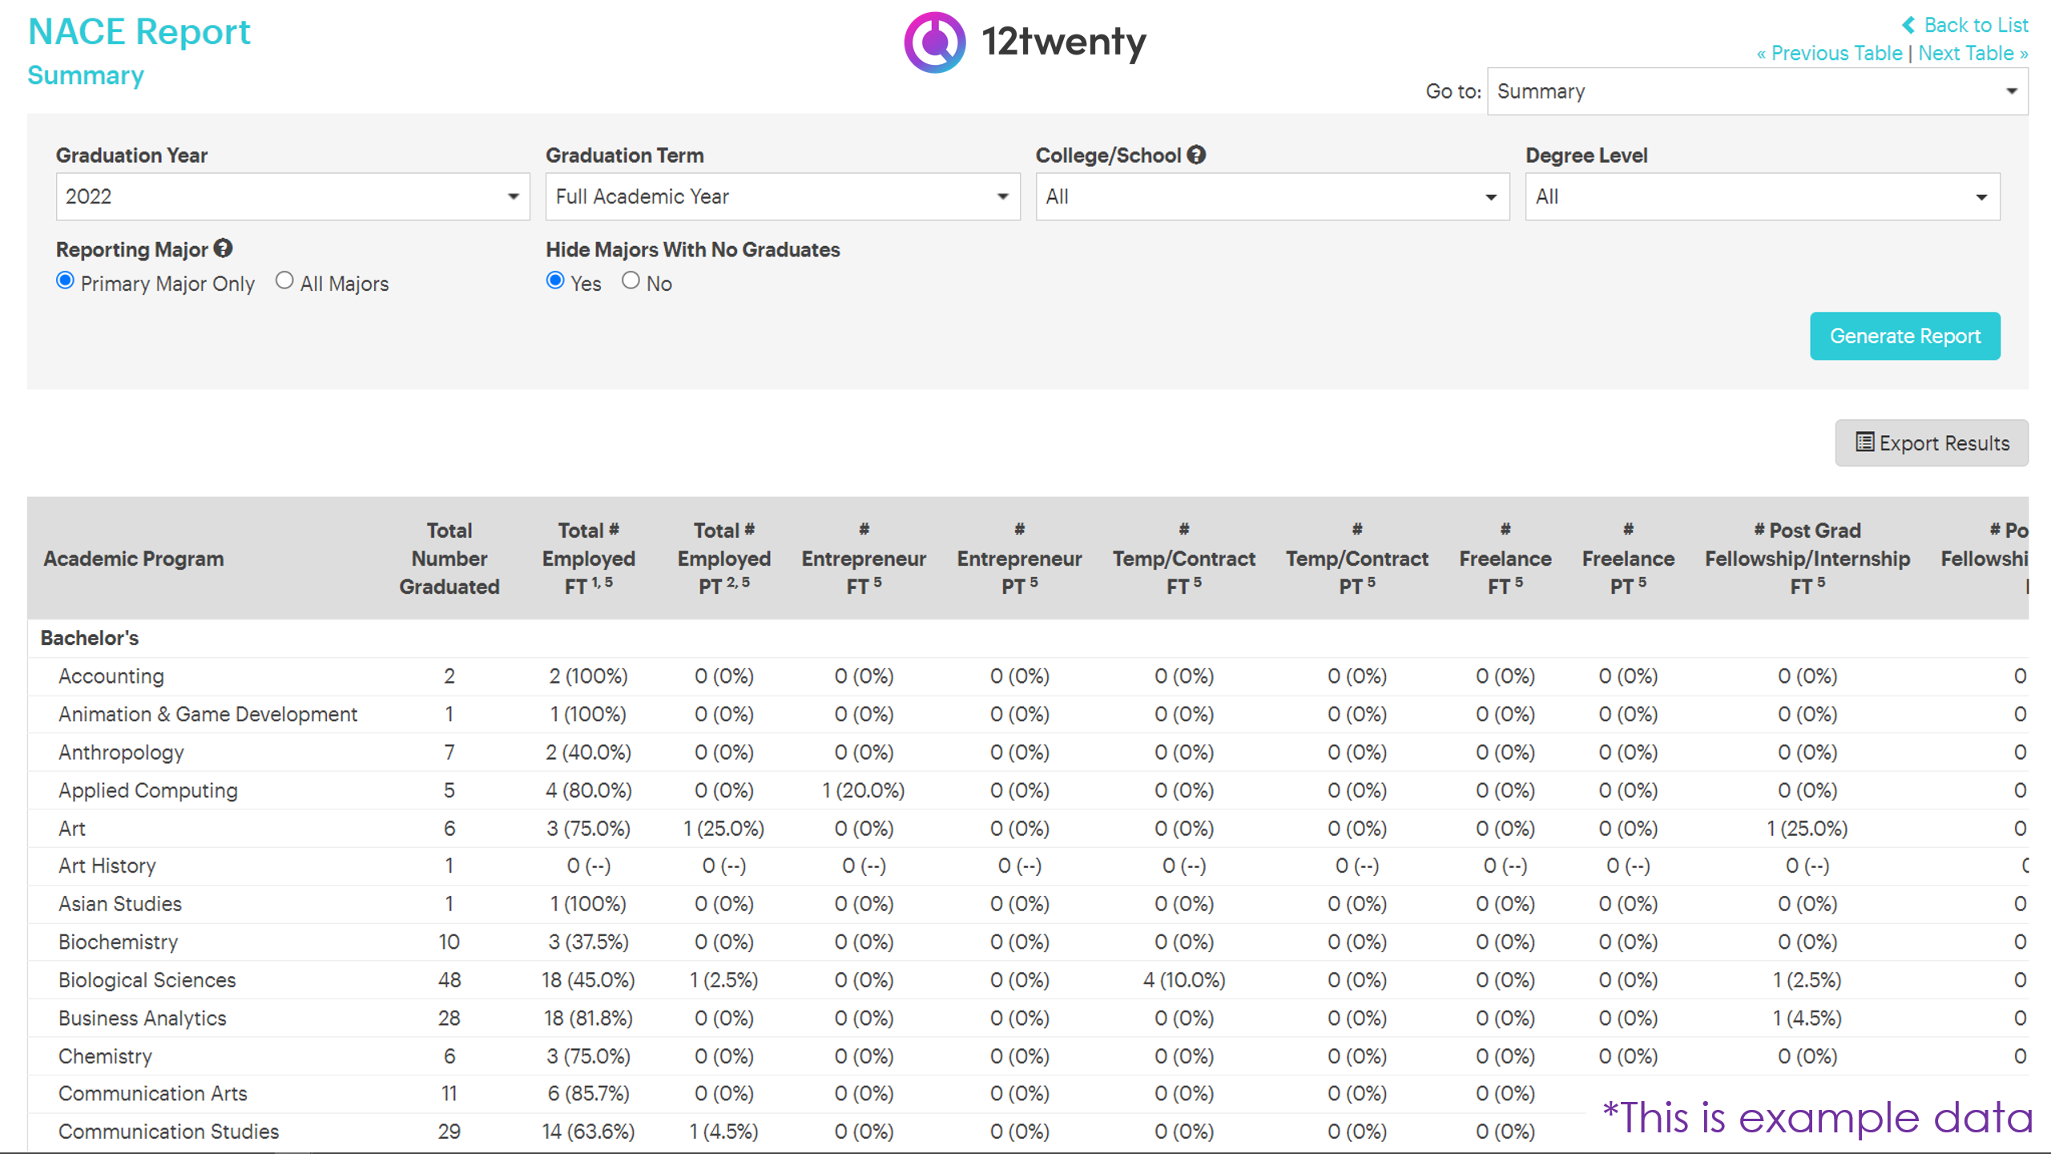Image resolution: width=2051 pixels, height=1154 pixels.
Task: Click the Generate Report button
Action: [1905, 336]
